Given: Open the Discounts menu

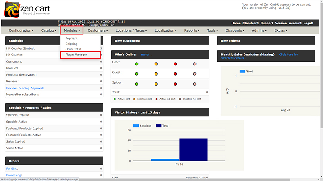Looking at the screenshot, I should tap(235, 30).
